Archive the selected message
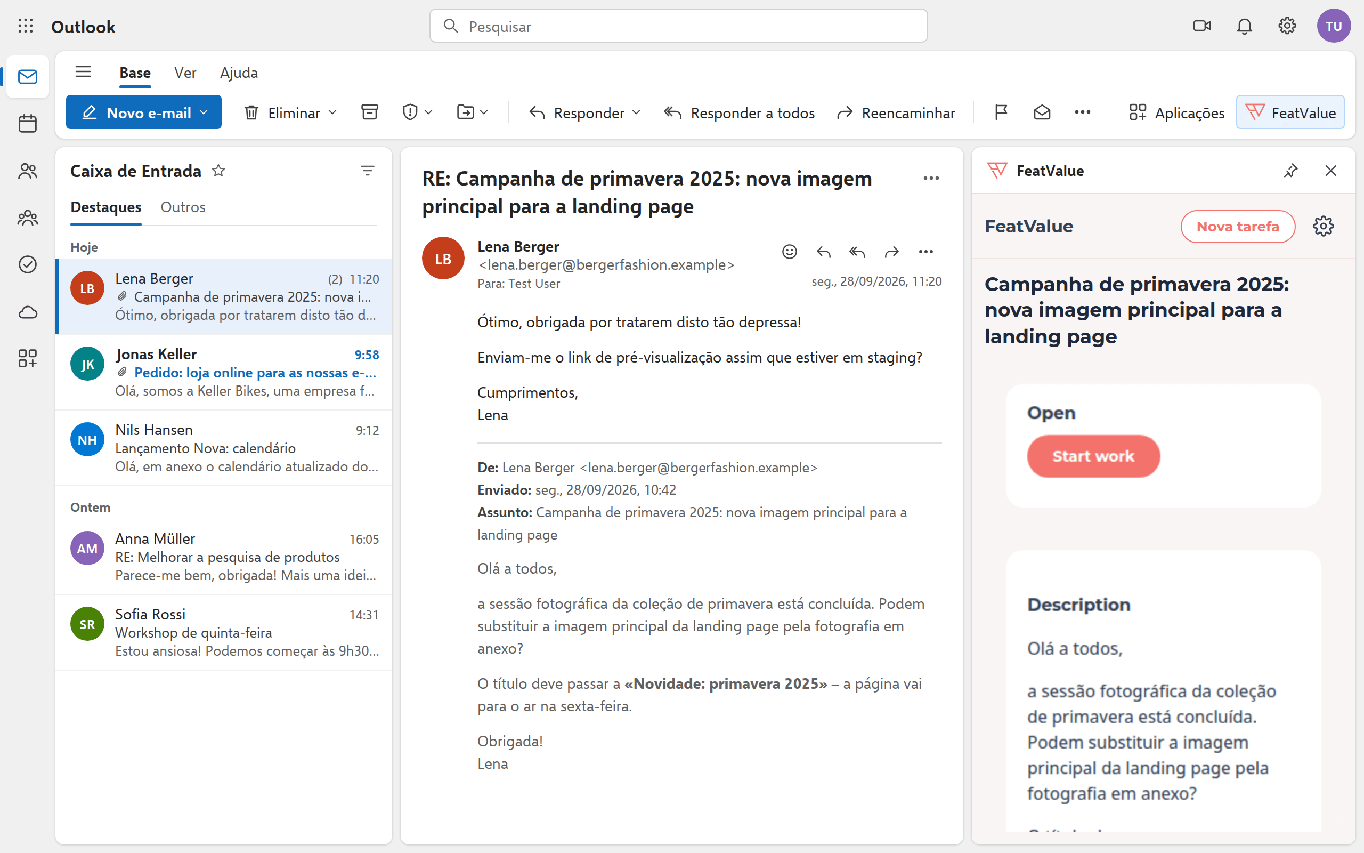Image resolution: width=1364 pixels, height=853 pixels. [x=369, y=112]
